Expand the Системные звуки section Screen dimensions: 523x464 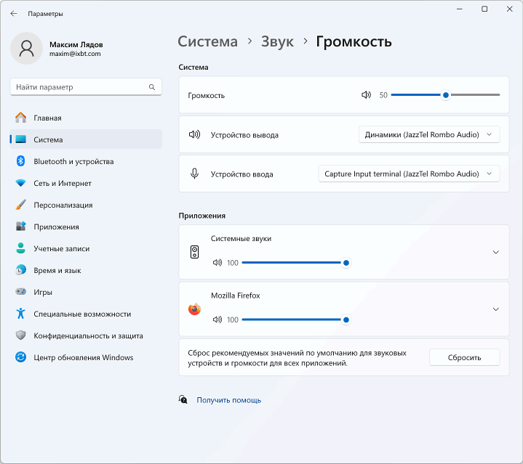[x=495, y=252]
